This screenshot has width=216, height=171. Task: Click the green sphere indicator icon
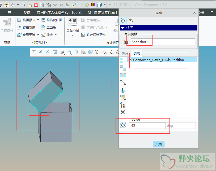click(x=87, y=5)
